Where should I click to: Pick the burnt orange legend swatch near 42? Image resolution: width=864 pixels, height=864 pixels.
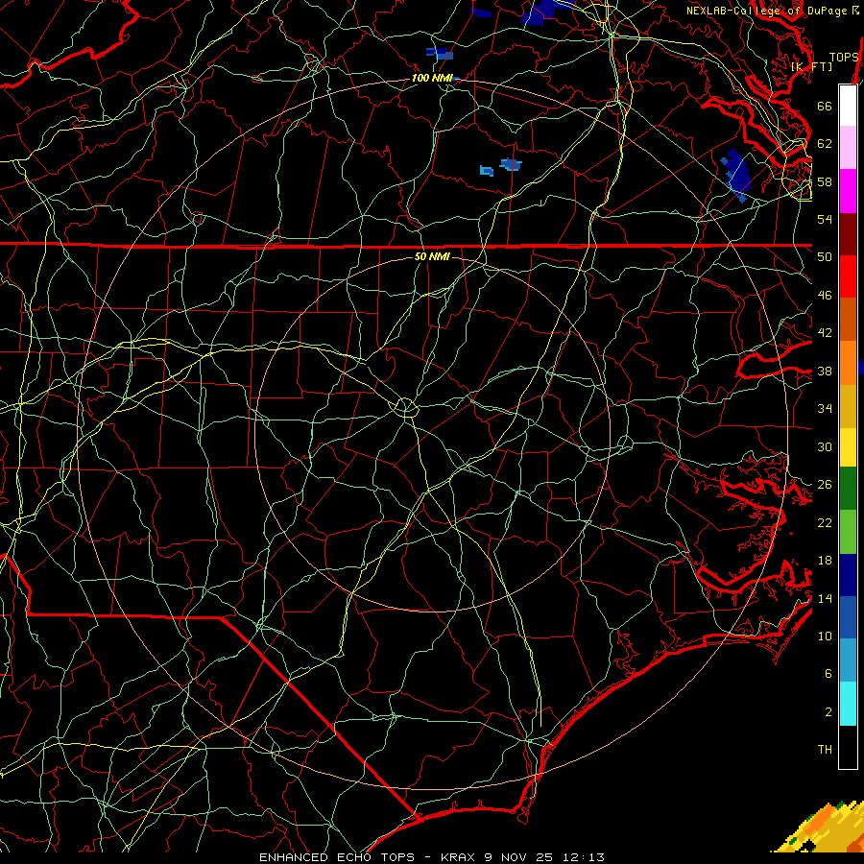(x=848, y=320)
